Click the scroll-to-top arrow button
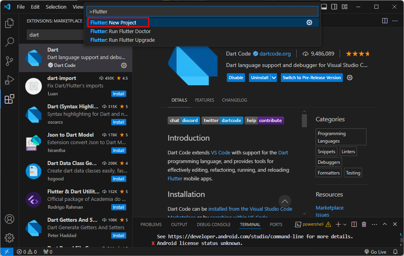The image size is (404, 256). tap(285, 201)
